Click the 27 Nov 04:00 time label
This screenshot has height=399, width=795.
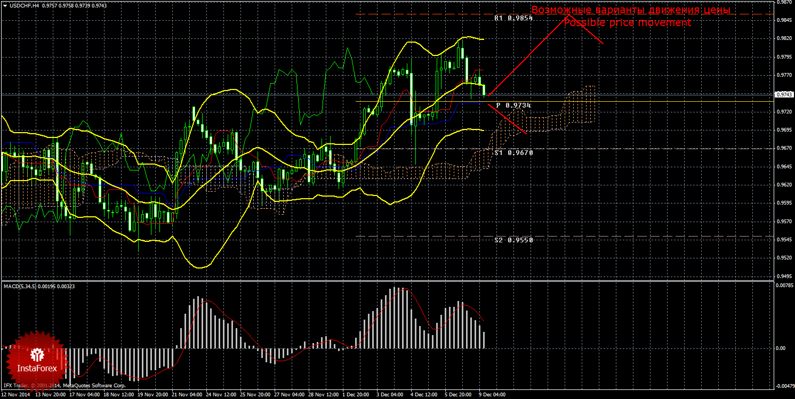(x=290, y=395)
